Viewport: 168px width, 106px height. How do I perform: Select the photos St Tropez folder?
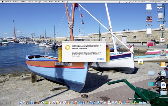(x=151, y=73)
